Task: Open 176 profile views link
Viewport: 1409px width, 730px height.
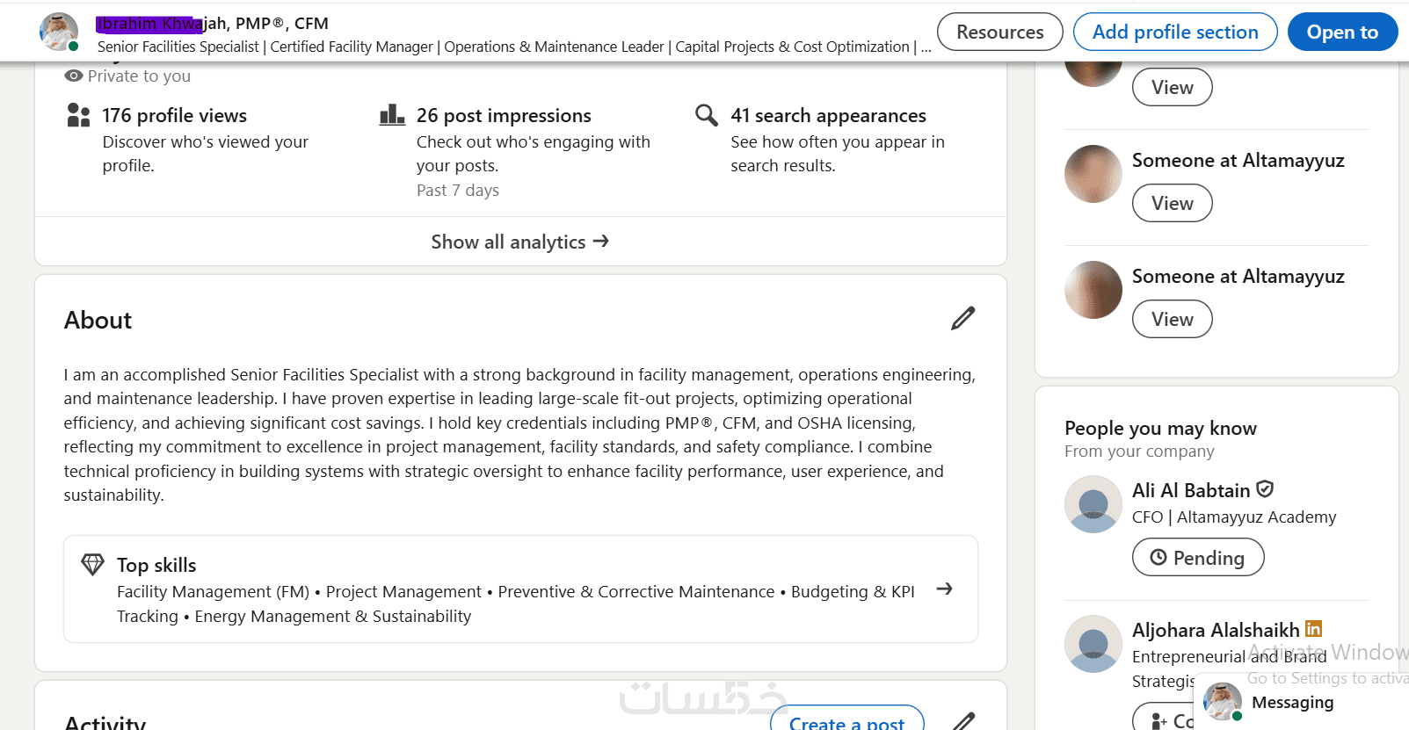Action: [174, 116]
